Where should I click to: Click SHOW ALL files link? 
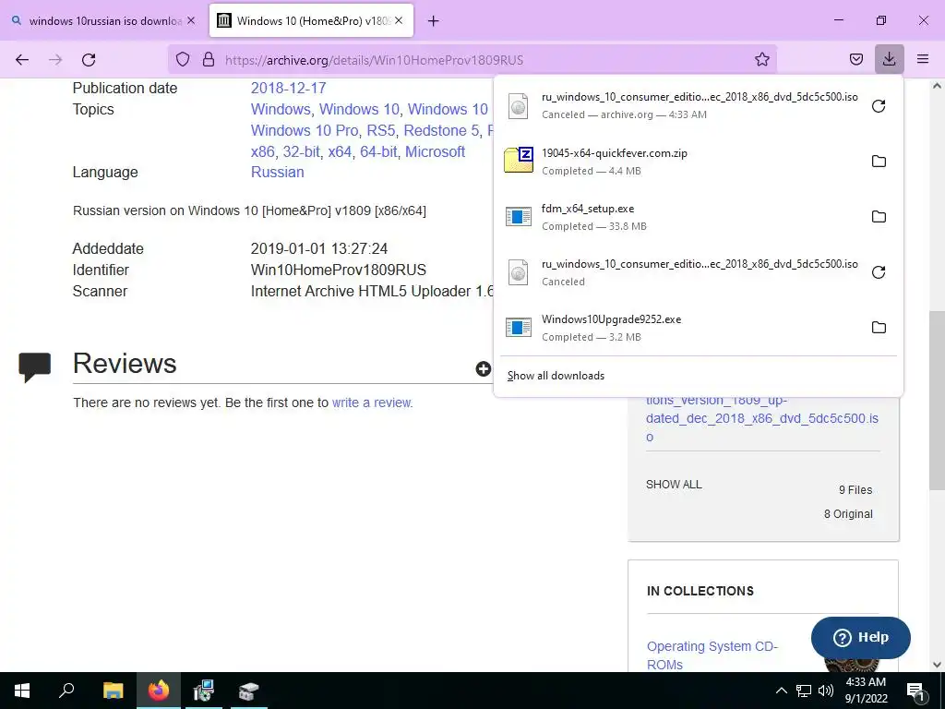point(674,484)
